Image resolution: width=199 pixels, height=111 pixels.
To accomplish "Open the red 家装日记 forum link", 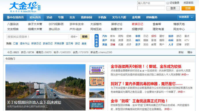I will pos(137,24).
